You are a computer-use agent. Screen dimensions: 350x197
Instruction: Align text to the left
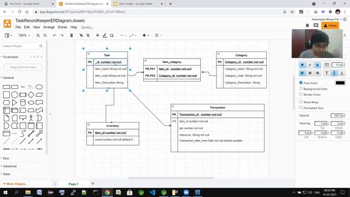[x=302, y=73]
